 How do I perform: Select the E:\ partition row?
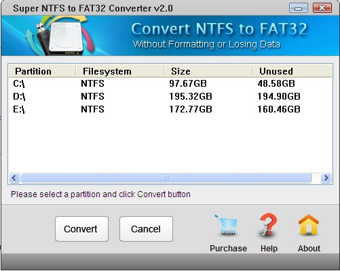pyautogui.click(x=170, y=110)
